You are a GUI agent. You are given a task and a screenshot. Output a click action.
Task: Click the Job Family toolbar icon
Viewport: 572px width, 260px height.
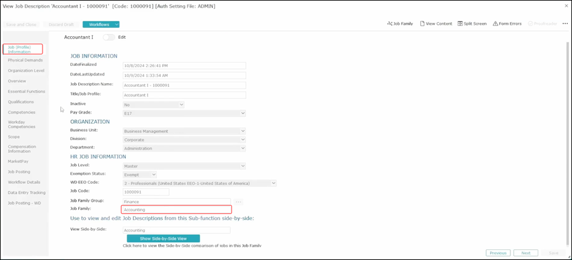click(400, 23)
